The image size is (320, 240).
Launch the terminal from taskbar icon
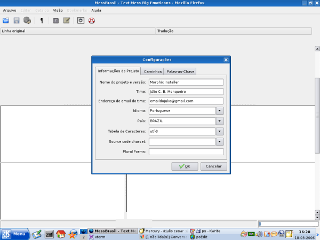49,234
